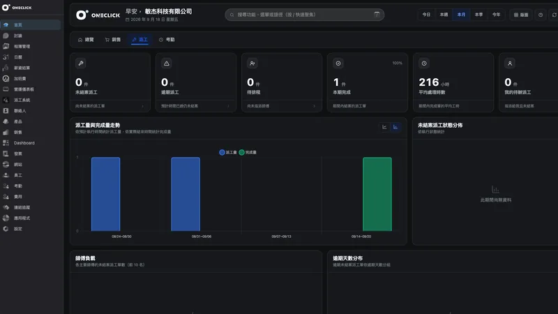Set the date range to 本月

[x=461, y=15]
